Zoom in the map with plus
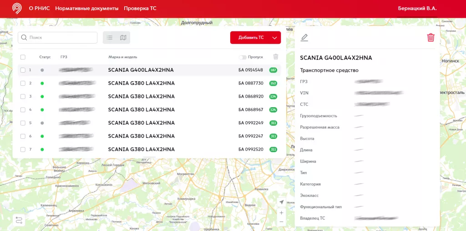 (x=281, y=212)
